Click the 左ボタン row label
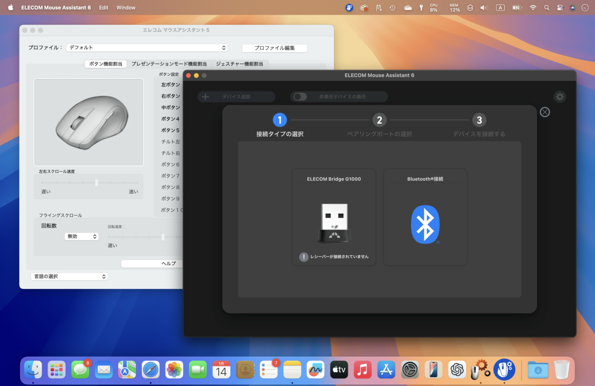This screenshot has width=595, height=386. click(171, 85)
